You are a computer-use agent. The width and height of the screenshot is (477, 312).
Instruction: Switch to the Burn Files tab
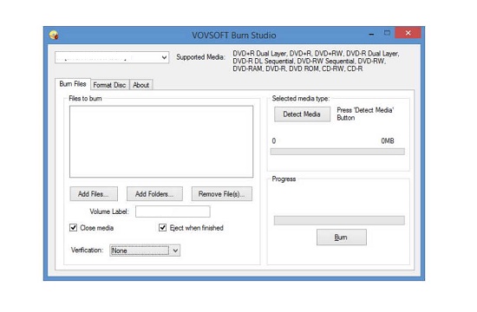point(73,84)
